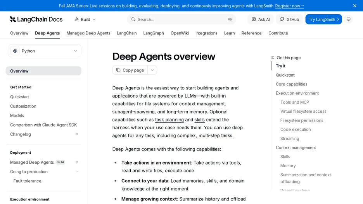Viewport: 363px width, 204px height.
Task: Follow the skills link in paragraph
Action: coord(199,120)
